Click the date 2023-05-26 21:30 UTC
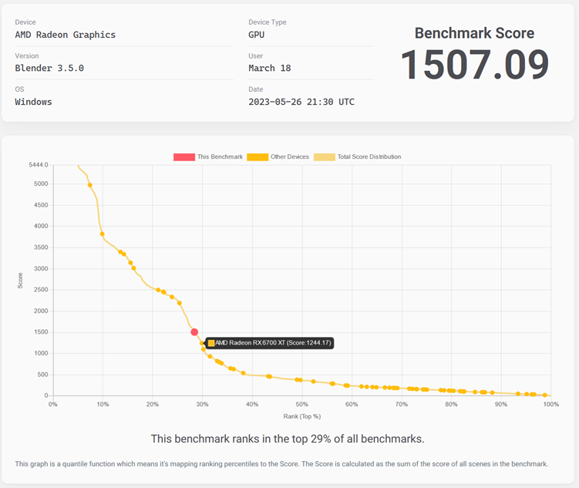 [301, 102]
